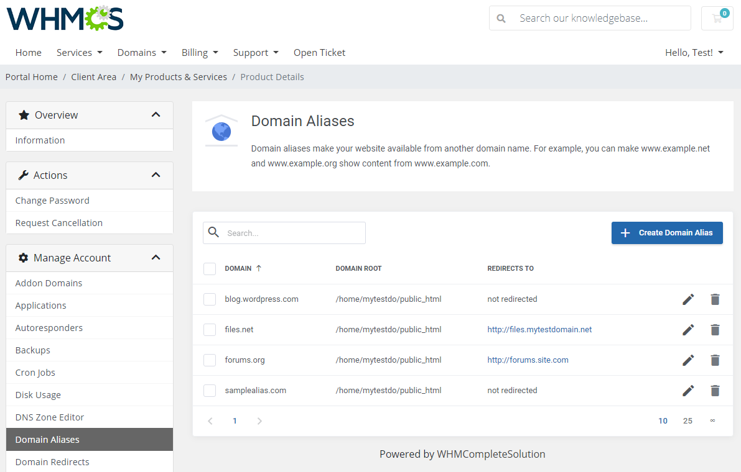The width and height of the screenshot is (741, 472).
Task: Click the globe icon beside Domain Aliases heading
Action: [x=221, y=130]
